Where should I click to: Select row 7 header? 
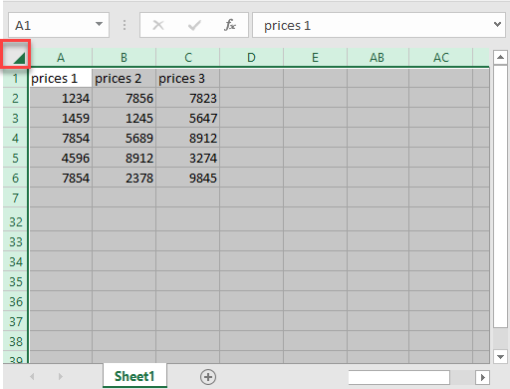coord(15,198)
